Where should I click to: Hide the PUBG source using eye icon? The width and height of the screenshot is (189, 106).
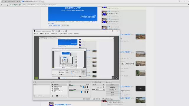(x=52, y=85)
